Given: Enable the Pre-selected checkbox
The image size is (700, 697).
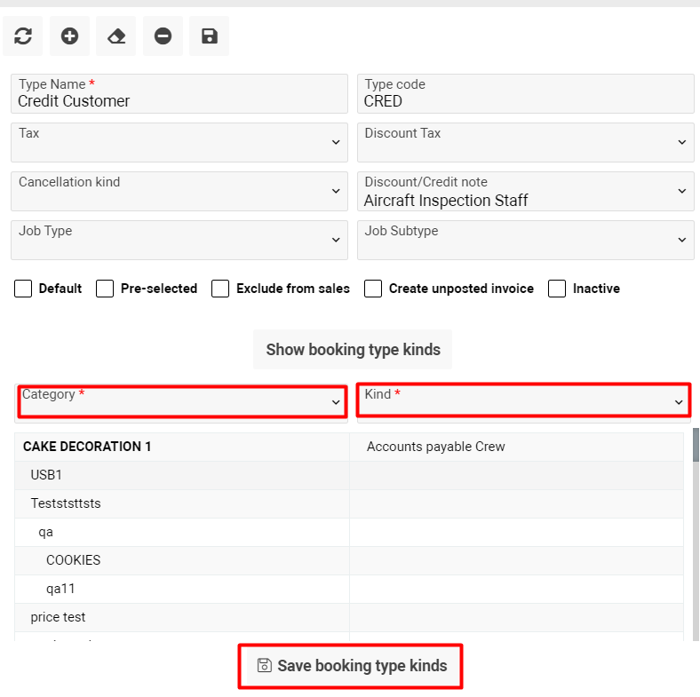Looking at the screenshot, I should point(105,289).
